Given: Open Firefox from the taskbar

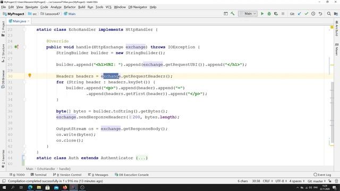Looking at the screenshot, I should tap(65, 187).
